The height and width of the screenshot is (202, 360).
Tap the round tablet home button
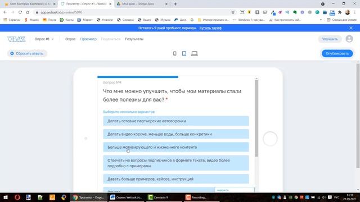coord(270,139)
